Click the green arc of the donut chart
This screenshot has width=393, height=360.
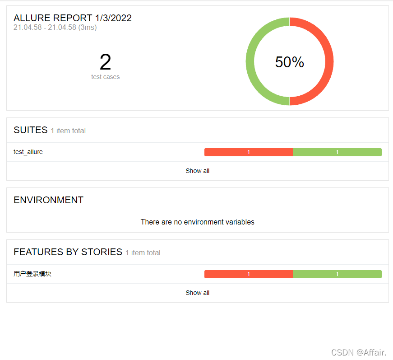[250, 61]
